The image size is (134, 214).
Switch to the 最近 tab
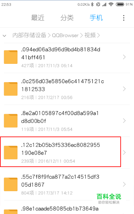38,18
